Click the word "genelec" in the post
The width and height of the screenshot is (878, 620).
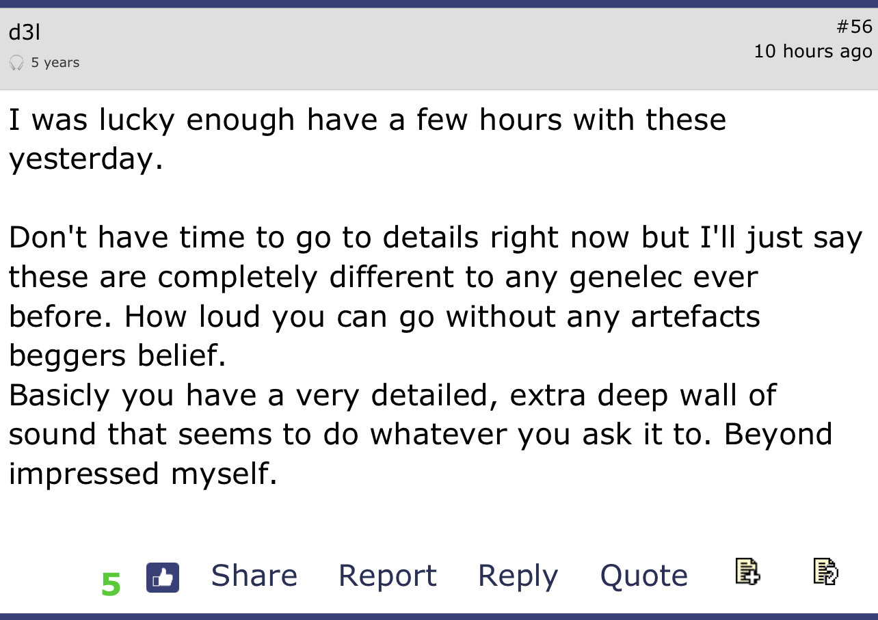click(623, 277)
